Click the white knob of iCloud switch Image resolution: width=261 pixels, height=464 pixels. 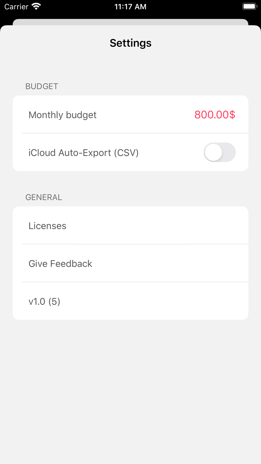213,152
